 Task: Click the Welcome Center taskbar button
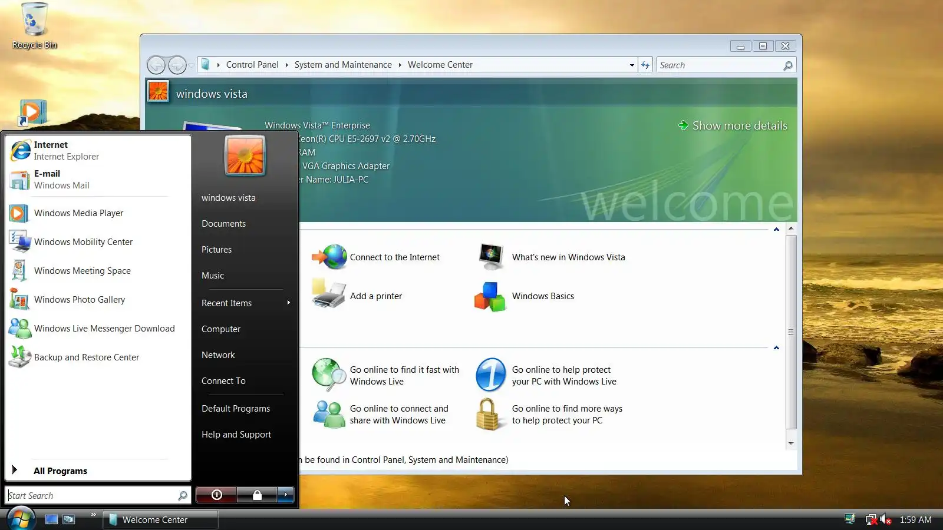point(160,519)
